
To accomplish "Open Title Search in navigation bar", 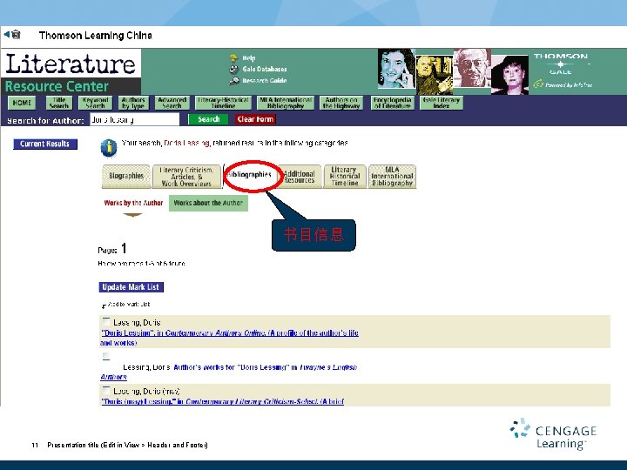I will coord(59,103).
